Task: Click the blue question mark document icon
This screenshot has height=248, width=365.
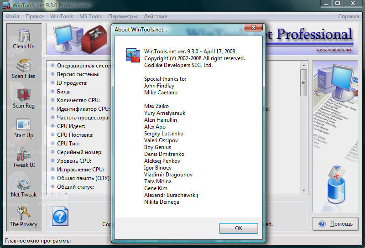Action: click(x=60, y=217)
